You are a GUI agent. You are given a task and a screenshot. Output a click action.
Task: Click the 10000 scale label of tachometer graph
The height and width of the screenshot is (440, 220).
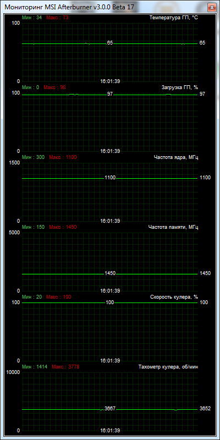pos(13,372)
